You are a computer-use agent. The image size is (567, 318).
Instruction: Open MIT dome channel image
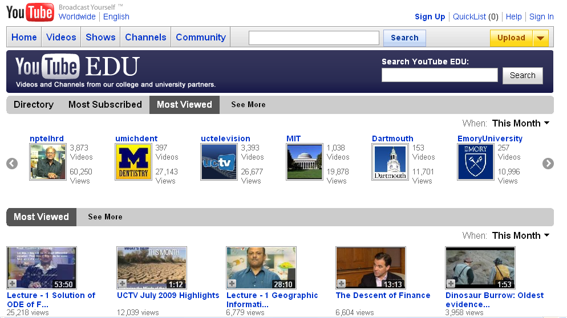[305, 162]
